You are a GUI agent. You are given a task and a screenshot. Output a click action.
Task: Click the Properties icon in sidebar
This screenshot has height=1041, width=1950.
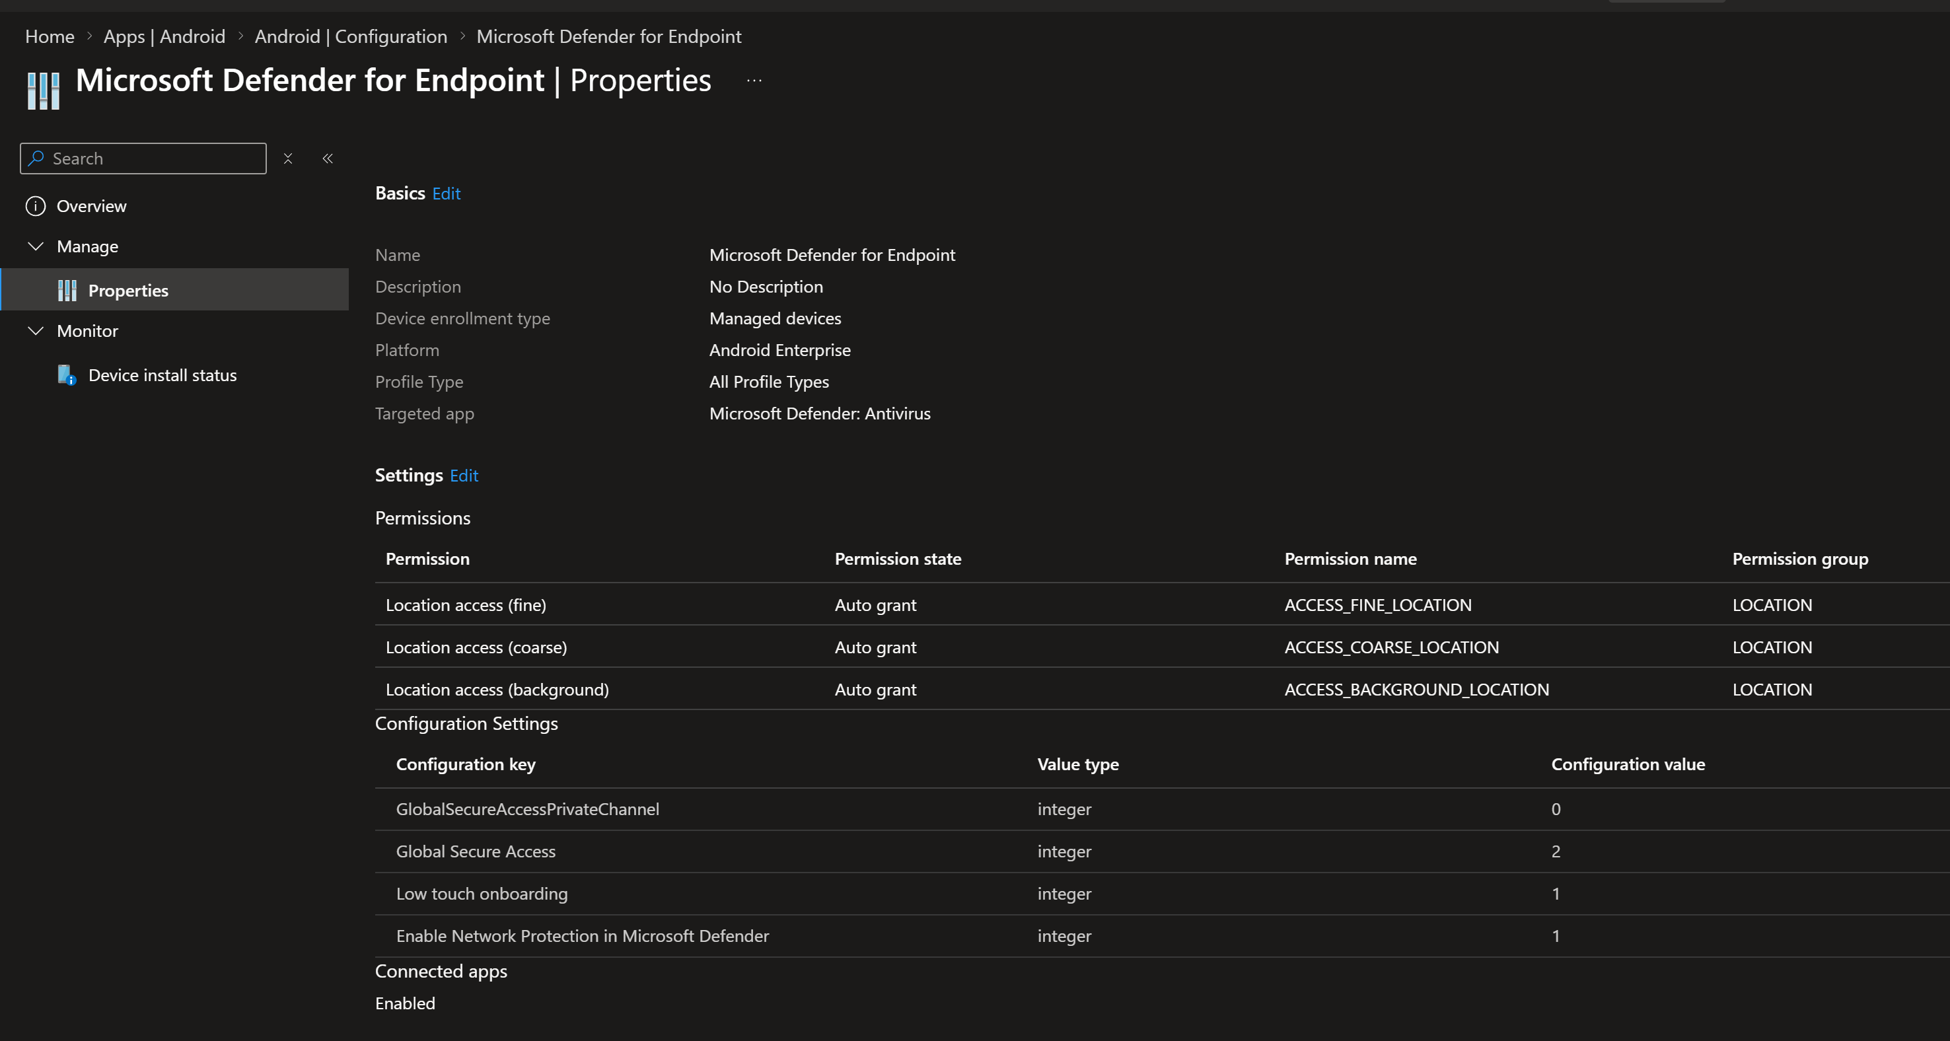pyautogui.click(x=67, y=290)
